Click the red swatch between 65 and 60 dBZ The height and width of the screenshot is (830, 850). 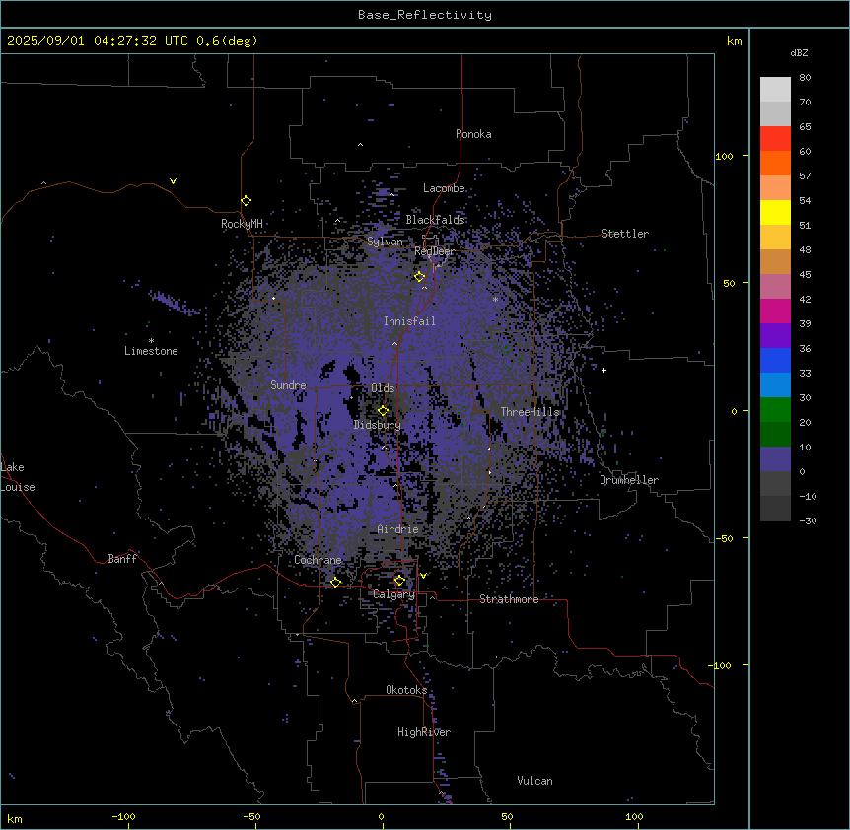(775, 138)
